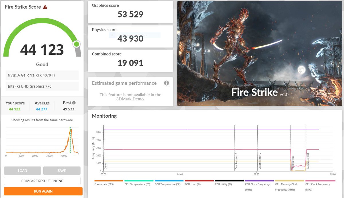This screenshot has height=198, width=344.
Task: Click the Graphics score value 53 529
Action: coord(130,14)
